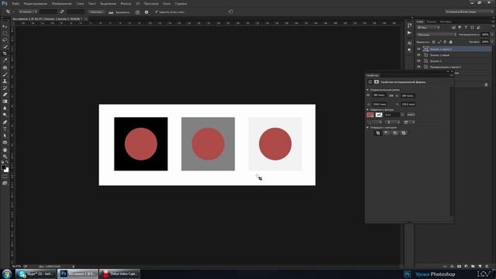Open the crop gear settings icon
Screen dimensions: 496x279
[146, 12]
